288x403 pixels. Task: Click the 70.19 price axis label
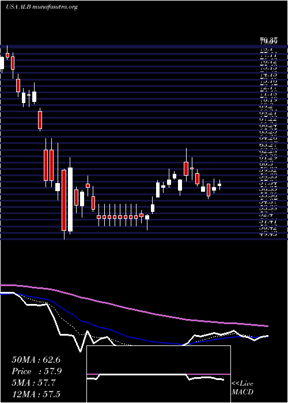click(268, 100)
